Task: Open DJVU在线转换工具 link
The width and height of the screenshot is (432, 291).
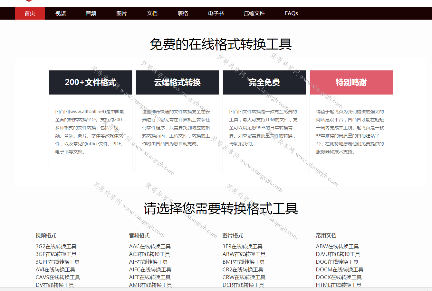Action: (x=338, y=254)
